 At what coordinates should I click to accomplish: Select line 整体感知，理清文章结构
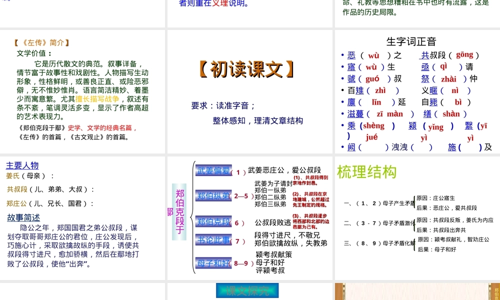(x=257, y=120)
